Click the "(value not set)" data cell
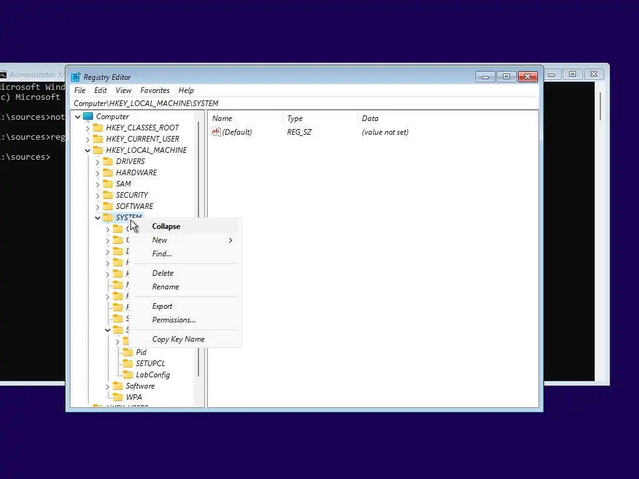The image size is (639, 479). pos(385,132)
